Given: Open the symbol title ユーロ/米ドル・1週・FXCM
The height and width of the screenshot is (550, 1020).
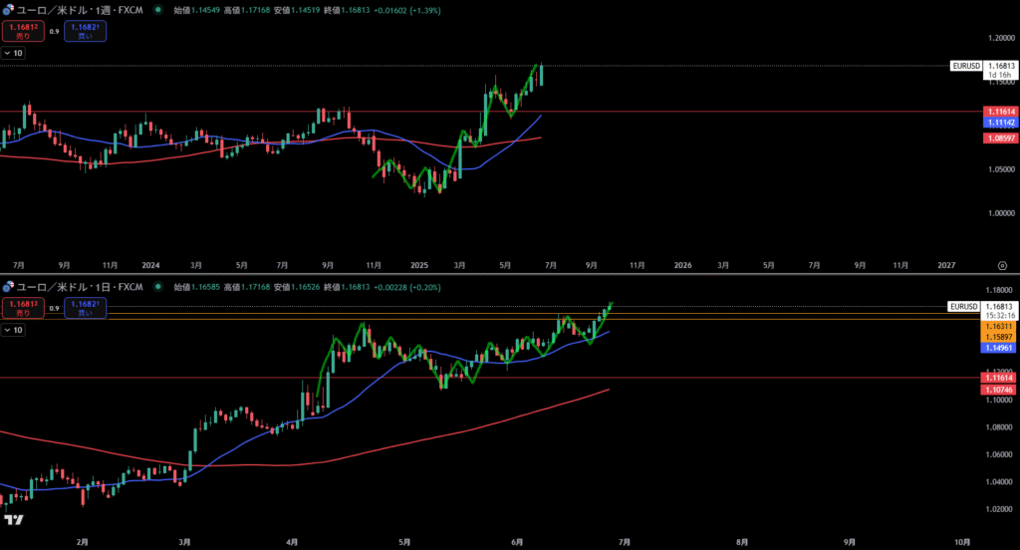Looking at the screenshot, I should (80, 10).
